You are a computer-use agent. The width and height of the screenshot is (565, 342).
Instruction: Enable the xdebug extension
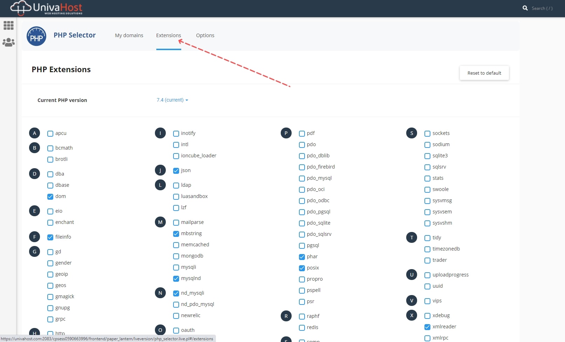coord(427,316)
